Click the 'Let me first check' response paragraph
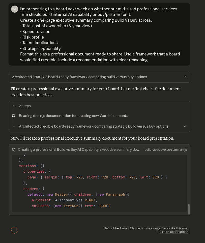The height and width of the screenshot is (243, 205). [x=96, y=92]
